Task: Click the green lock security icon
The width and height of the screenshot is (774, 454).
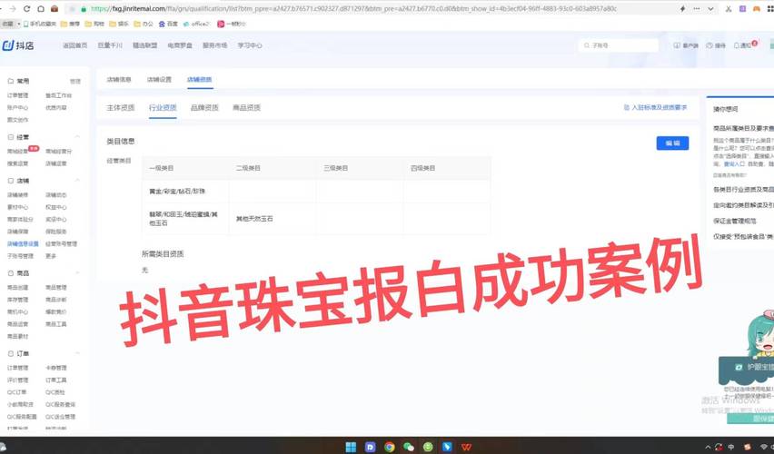Action: point(84,9)
